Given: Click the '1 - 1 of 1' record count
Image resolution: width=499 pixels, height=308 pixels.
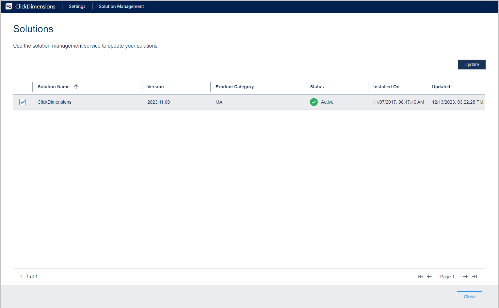Looking at the screenshot, I should coord(29,276).
